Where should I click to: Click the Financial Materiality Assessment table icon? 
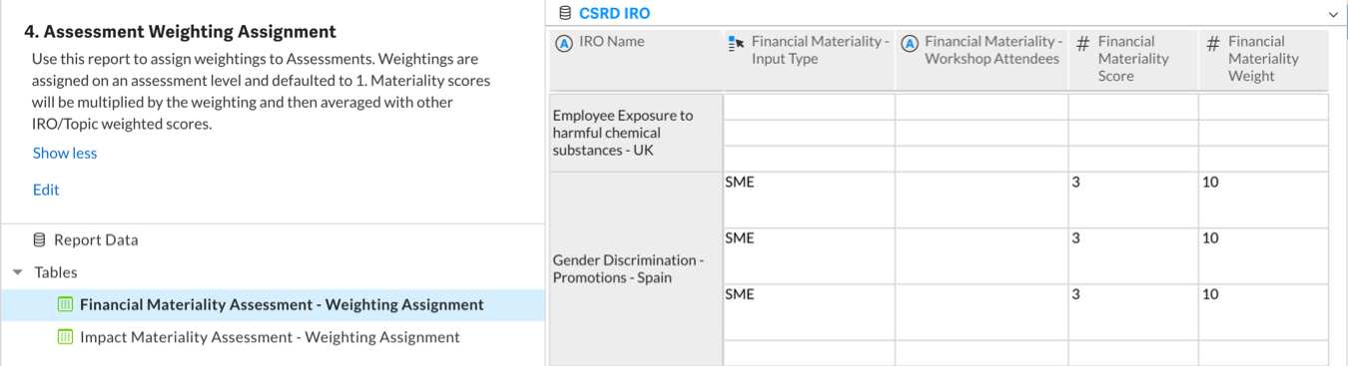tap(66, 304)
